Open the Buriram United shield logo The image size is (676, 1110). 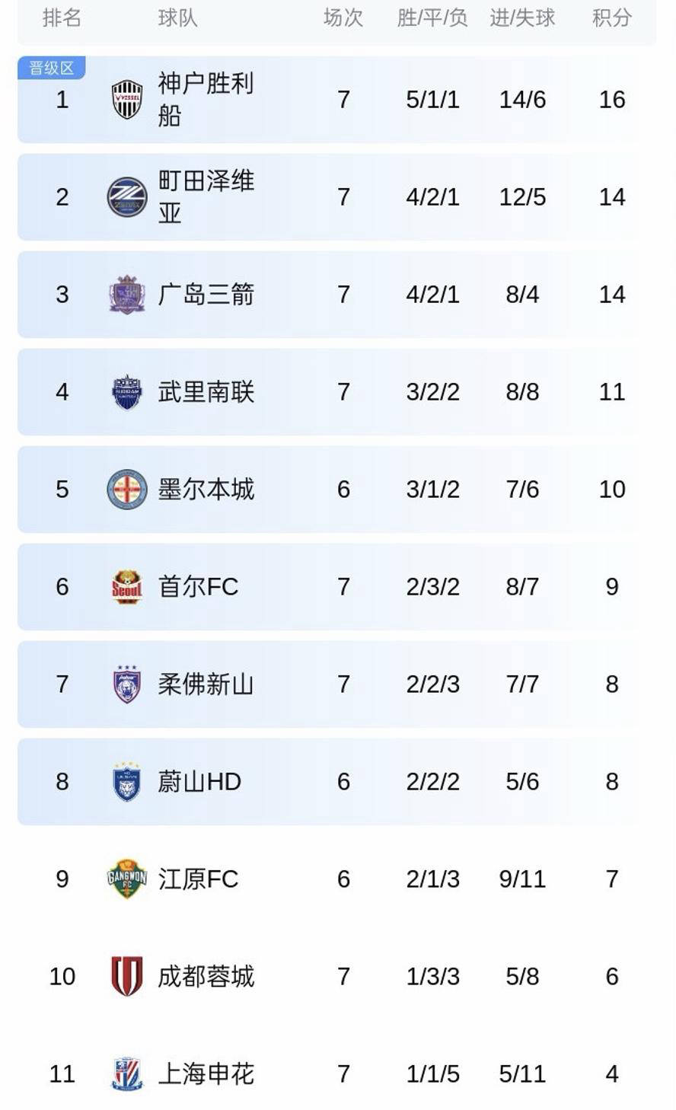pos(127,392)
